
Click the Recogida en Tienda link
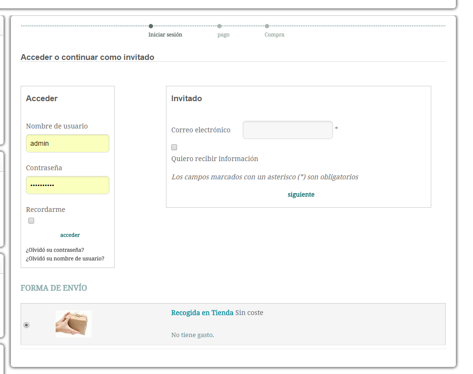coord(202,313)
